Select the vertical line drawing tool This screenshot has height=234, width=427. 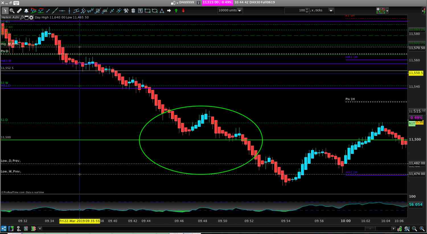point(69,11)
